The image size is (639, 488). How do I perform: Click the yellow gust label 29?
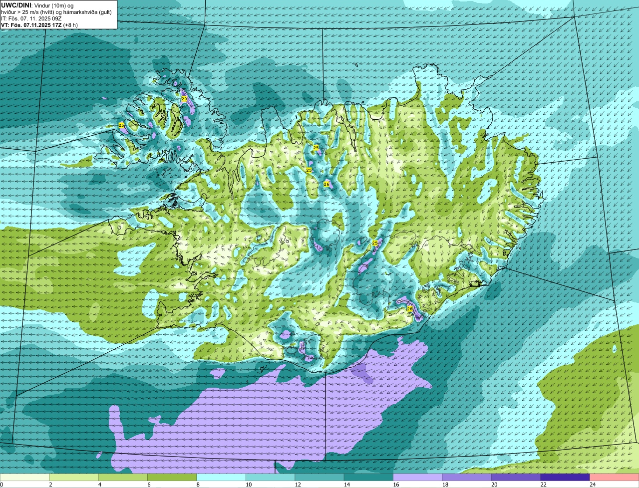tap(184, 99)
